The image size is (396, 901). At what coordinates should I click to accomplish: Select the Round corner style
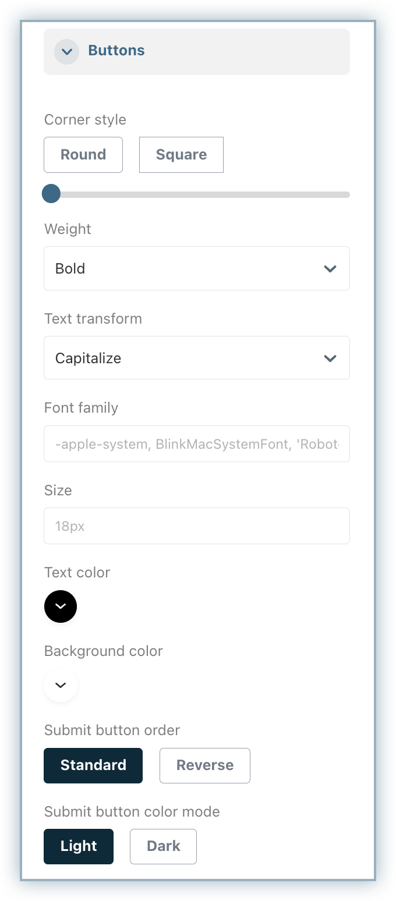[x=83, y=155]
